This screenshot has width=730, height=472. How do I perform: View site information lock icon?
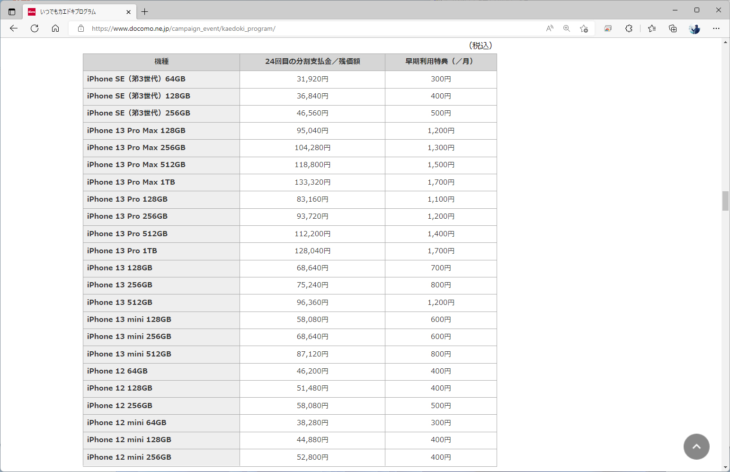click(x=81, y=28)
